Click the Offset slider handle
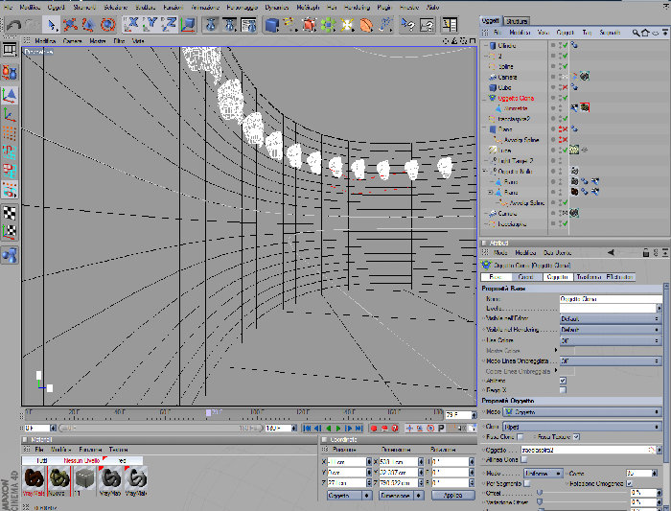 540,493
